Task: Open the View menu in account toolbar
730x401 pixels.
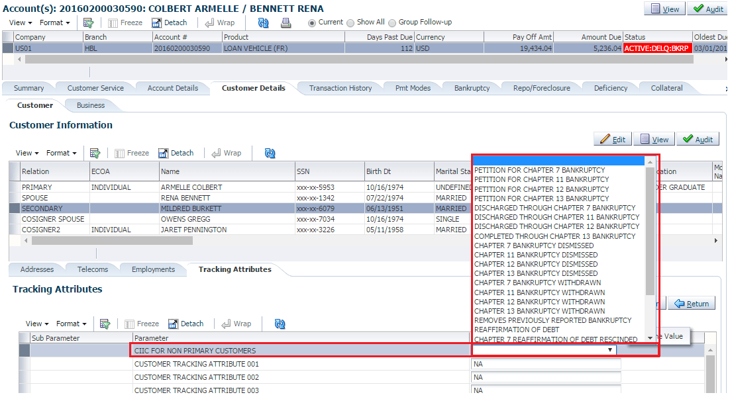Action: pos(21,22)
